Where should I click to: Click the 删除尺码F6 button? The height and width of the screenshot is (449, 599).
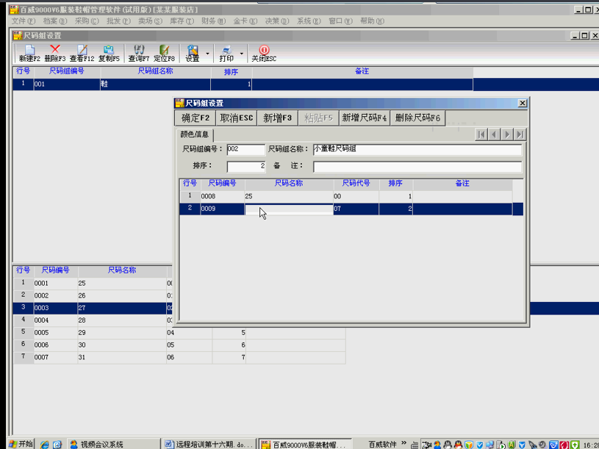pyautogui.click(x=417, y=118)
